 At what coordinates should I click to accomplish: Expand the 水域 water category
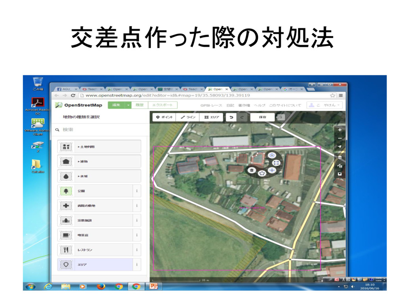pos(99,176)
